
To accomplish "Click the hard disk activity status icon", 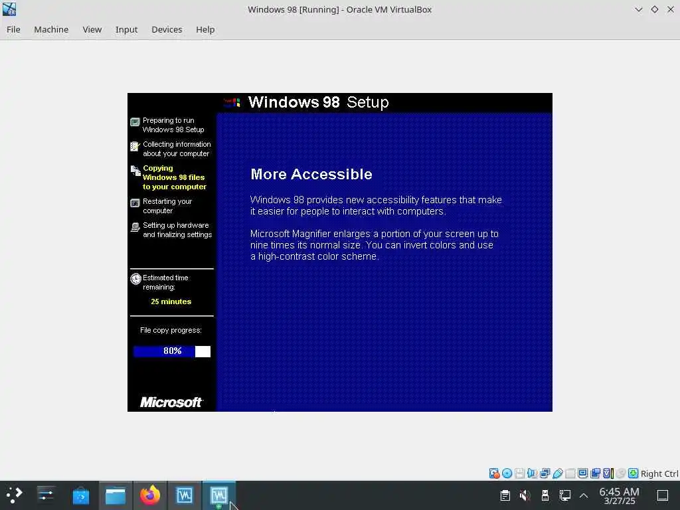I will tap(494, 473).
